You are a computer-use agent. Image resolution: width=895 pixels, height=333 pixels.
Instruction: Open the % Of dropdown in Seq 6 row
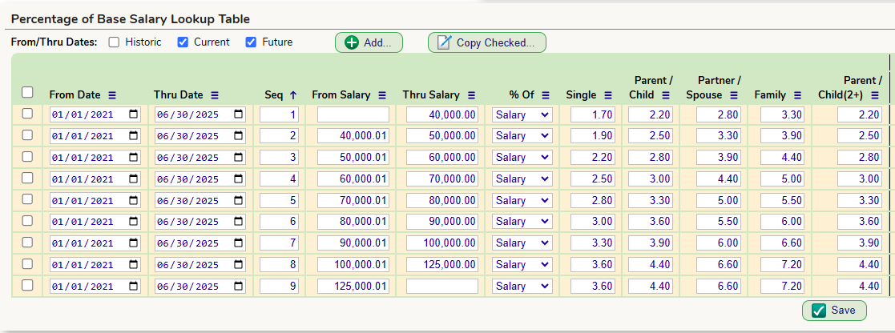coord(522,222)
